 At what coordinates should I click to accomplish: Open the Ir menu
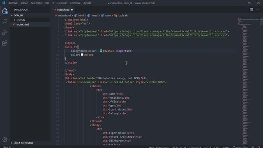click(x=53, y=3)
